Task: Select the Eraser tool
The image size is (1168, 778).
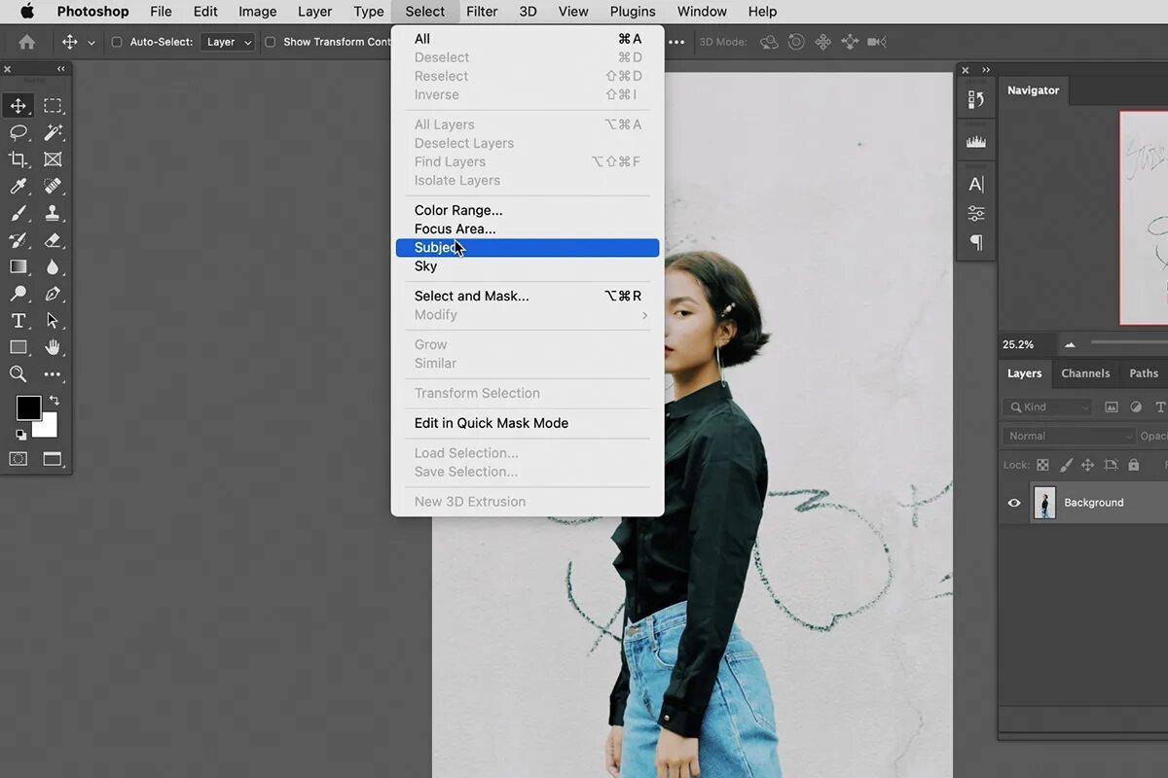Action: pyautogui.click(x=53, y=239)
